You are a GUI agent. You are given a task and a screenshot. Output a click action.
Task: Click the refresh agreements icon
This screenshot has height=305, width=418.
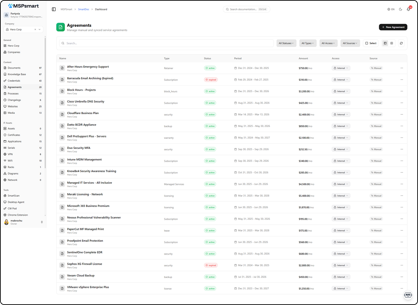pos(401,43)
